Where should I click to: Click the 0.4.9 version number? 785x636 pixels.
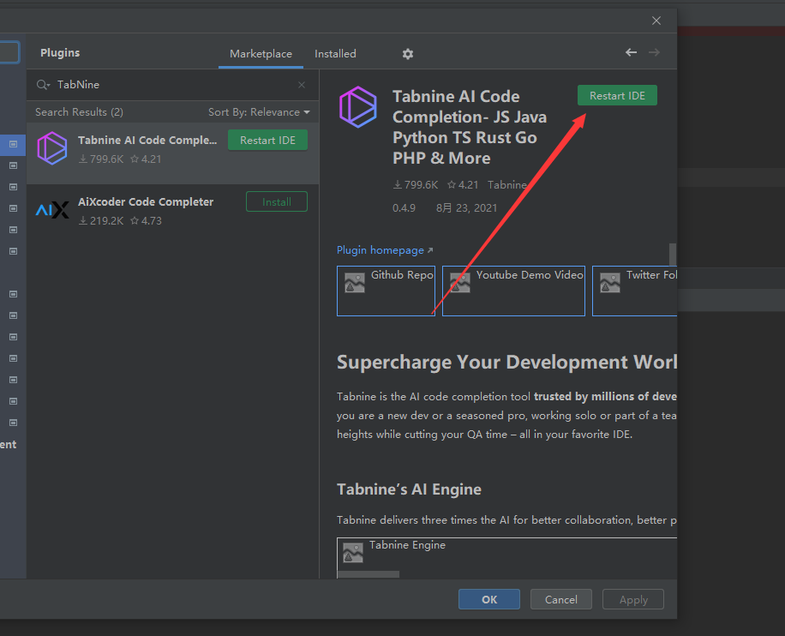tap(404, 207)
